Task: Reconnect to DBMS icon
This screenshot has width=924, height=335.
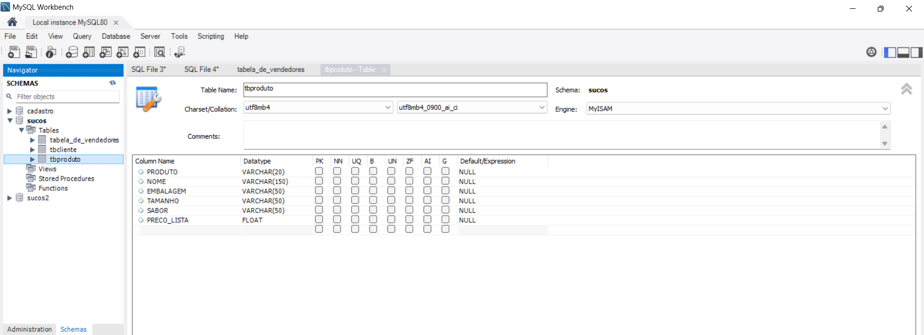Action: point(180,52)
